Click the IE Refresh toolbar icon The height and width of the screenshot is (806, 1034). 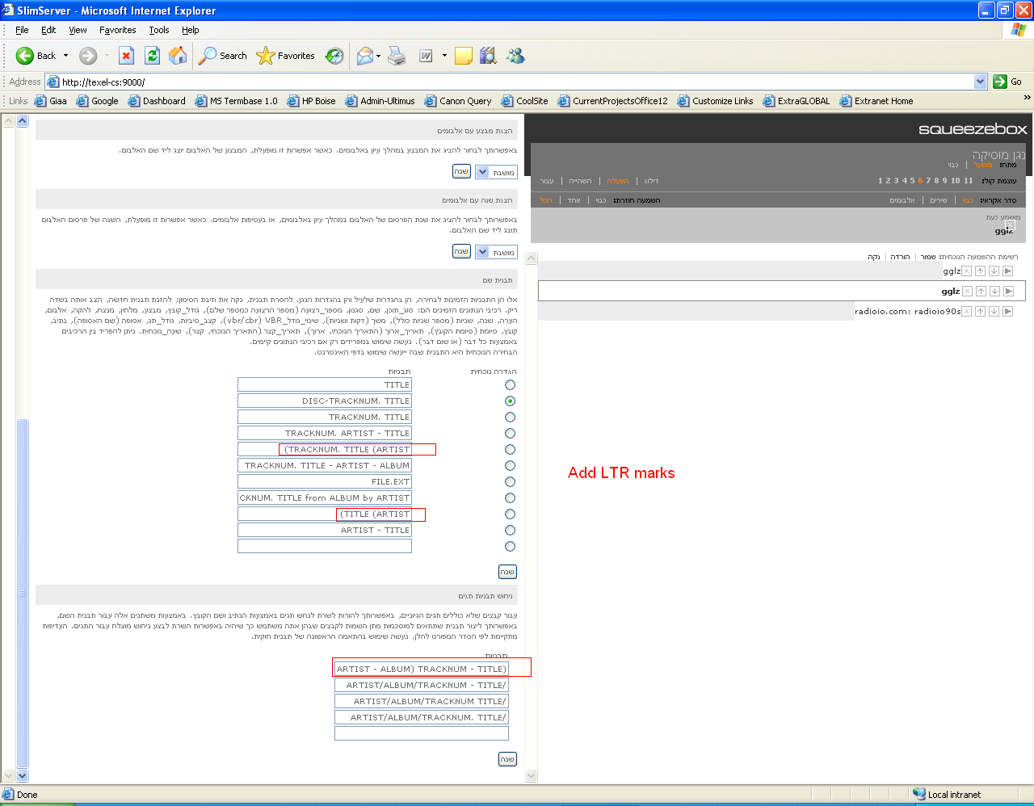152,56
